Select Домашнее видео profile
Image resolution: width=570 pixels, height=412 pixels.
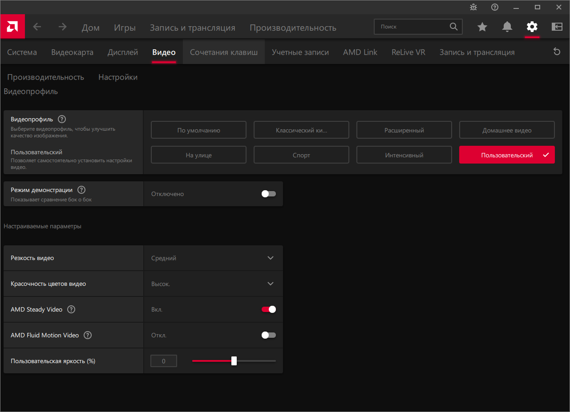pos(507,130)
